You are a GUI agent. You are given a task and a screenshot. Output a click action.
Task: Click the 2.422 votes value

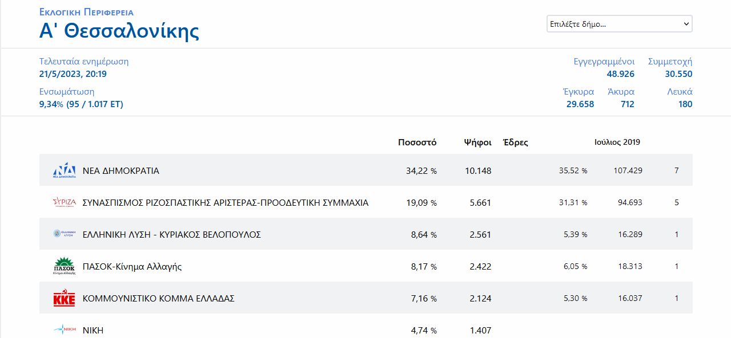pyautogui.click(x=480, y=267)
